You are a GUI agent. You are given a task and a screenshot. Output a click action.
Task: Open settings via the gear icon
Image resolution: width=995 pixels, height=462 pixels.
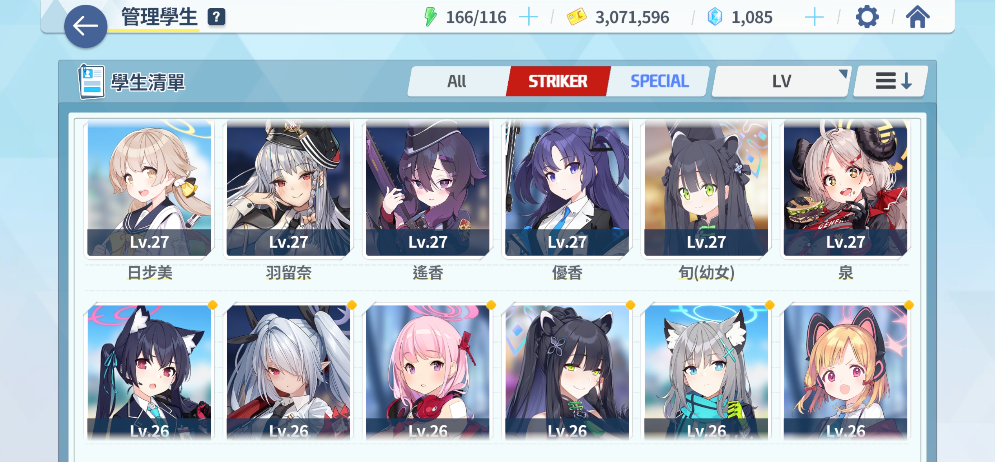pos(867,17)
